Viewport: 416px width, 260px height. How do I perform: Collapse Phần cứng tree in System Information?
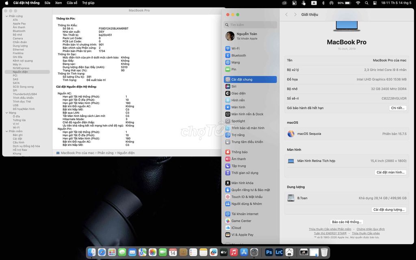pyautogui.click(x=6, y=16)
